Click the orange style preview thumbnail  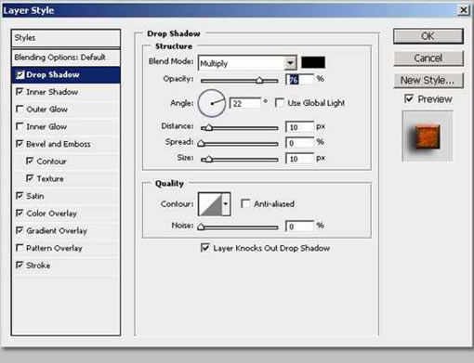tap(428, 136)
